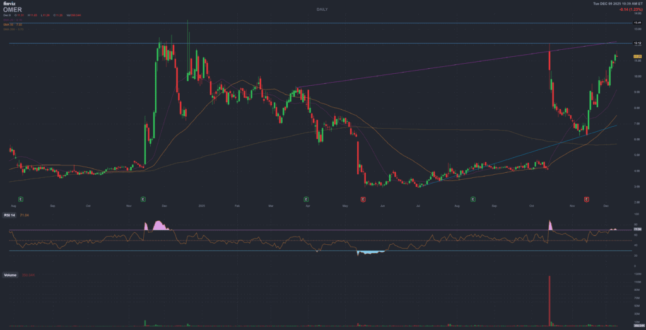Image resolution: width=646 pixels, height=330 pixels.
Task: Click the Volume pane label
Action: pyautogui.click(x=11, y=275)
